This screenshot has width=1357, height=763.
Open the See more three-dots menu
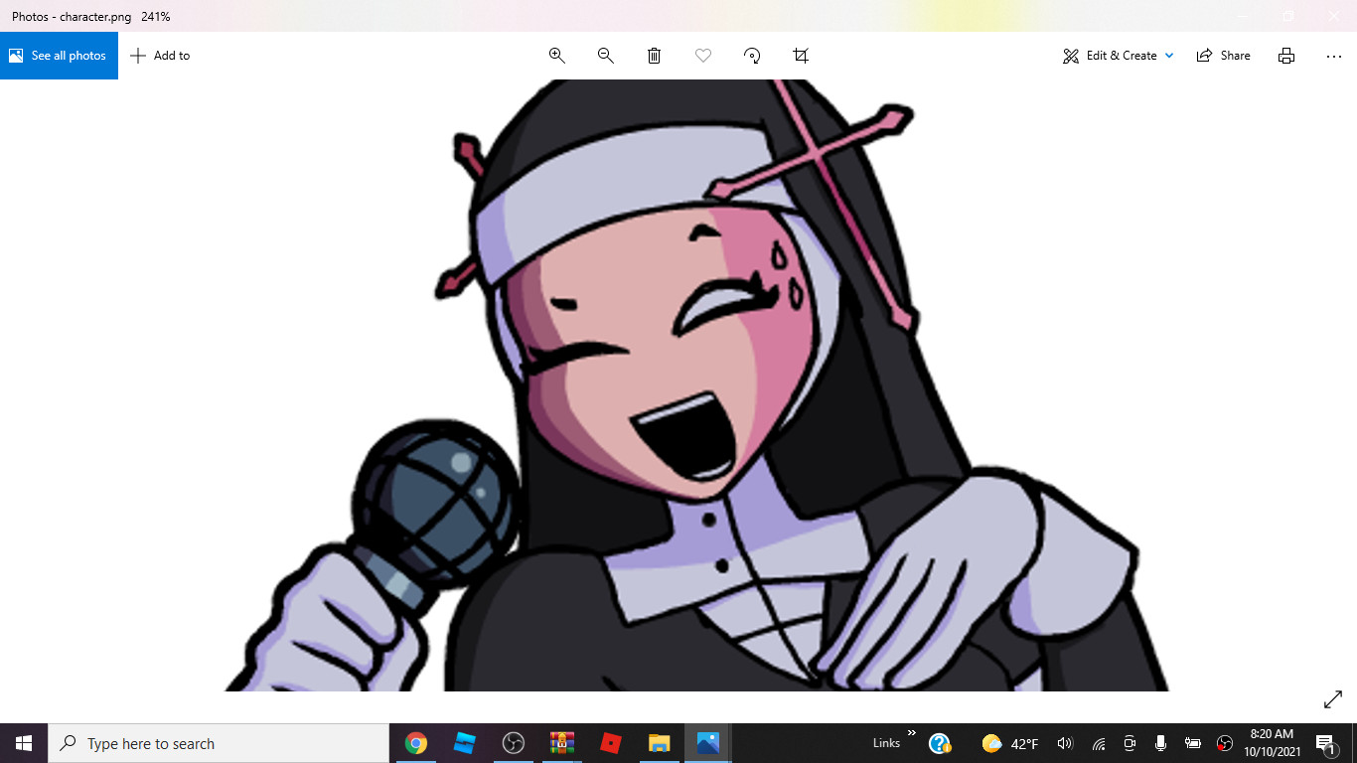1333,56
